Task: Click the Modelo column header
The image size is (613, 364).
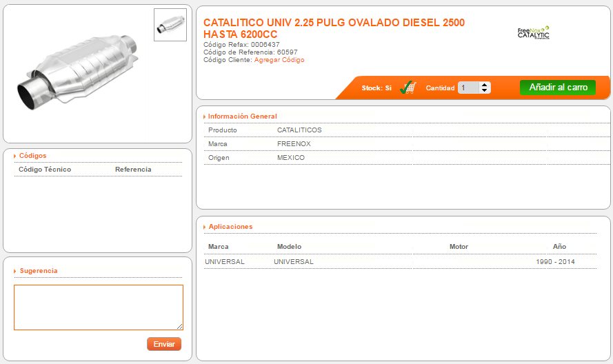Action: (x=290, y=247)
